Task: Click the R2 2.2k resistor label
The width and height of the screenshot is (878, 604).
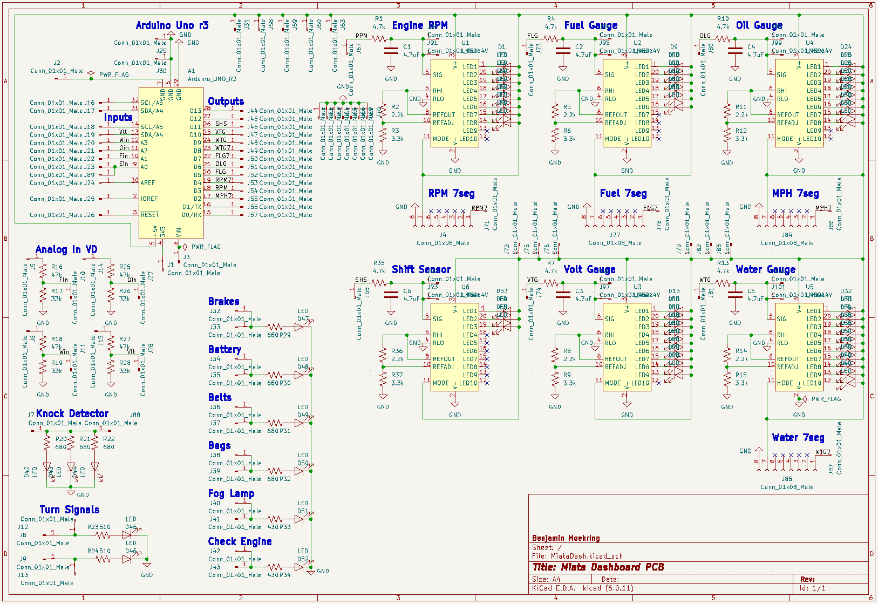Action: (x=397, y=111)
